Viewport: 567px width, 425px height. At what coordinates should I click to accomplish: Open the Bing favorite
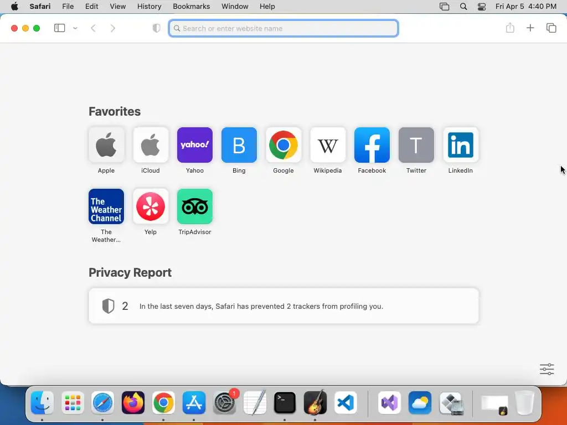pyautogui.click(x=239, y=145)
